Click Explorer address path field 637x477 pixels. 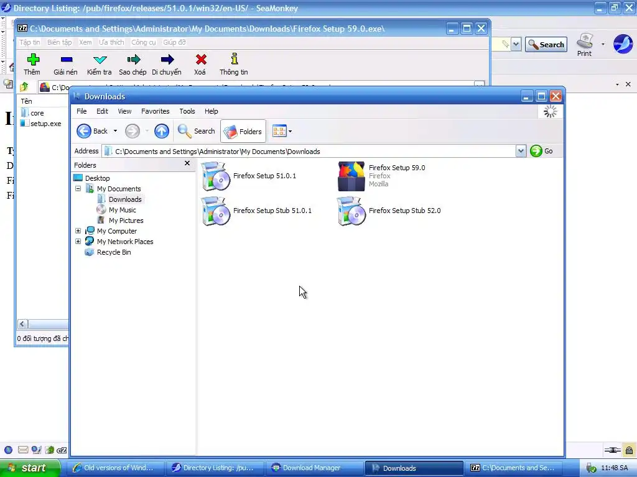pos(309,152)
